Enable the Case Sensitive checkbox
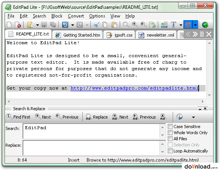The width and height of the screenshot is (220, 170). [170, 127]
